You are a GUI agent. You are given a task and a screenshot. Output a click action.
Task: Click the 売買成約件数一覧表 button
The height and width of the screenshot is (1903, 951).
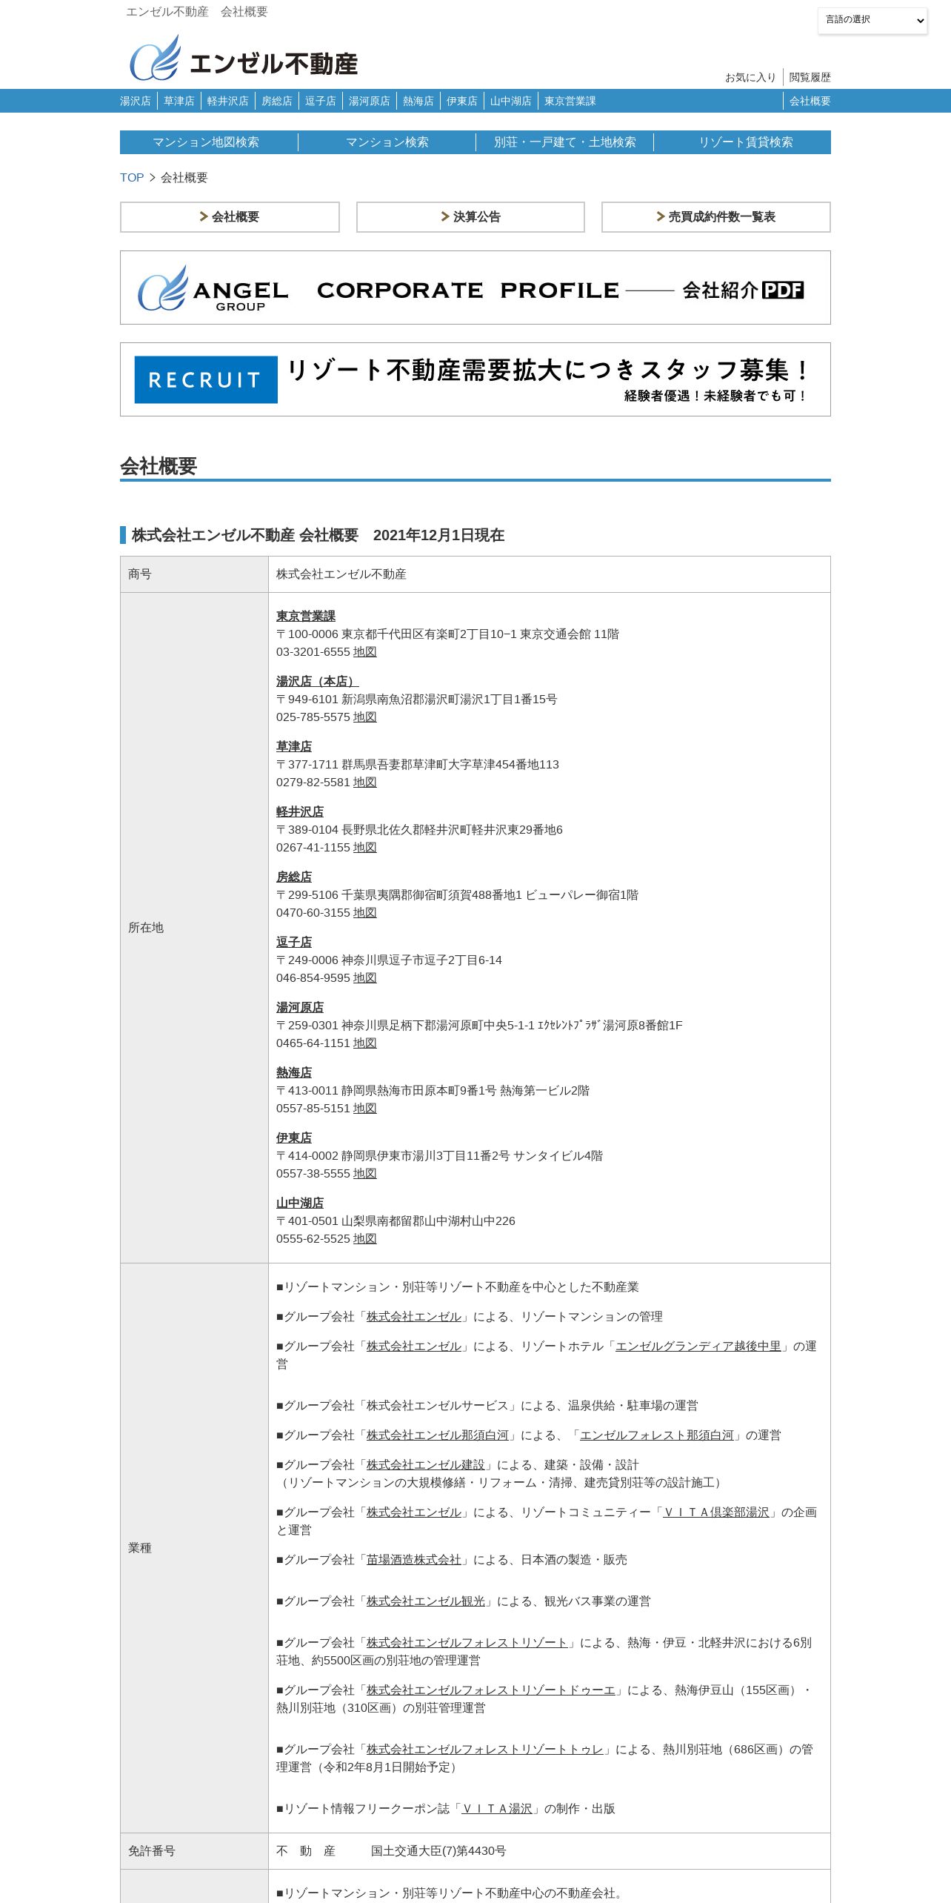[x=716, y=217]
